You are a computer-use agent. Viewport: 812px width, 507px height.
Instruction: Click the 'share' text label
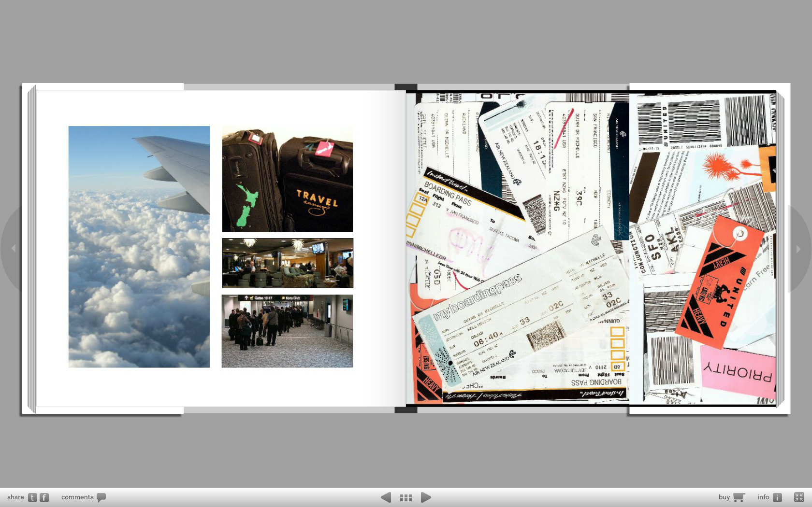coord(15,497)
